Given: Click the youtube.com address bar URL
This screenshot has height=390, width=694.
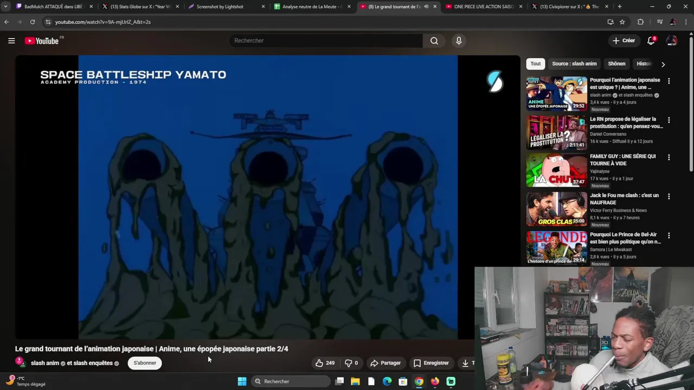Looking at the screenshot, I should coord(103,22).
